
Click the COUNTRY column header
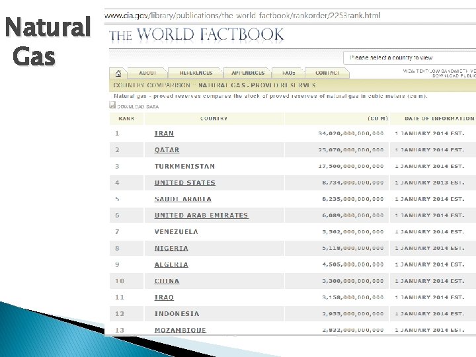click(214, 118)
